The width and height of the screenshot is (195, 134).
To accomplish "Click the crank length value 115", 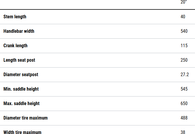I will point(184,46).
